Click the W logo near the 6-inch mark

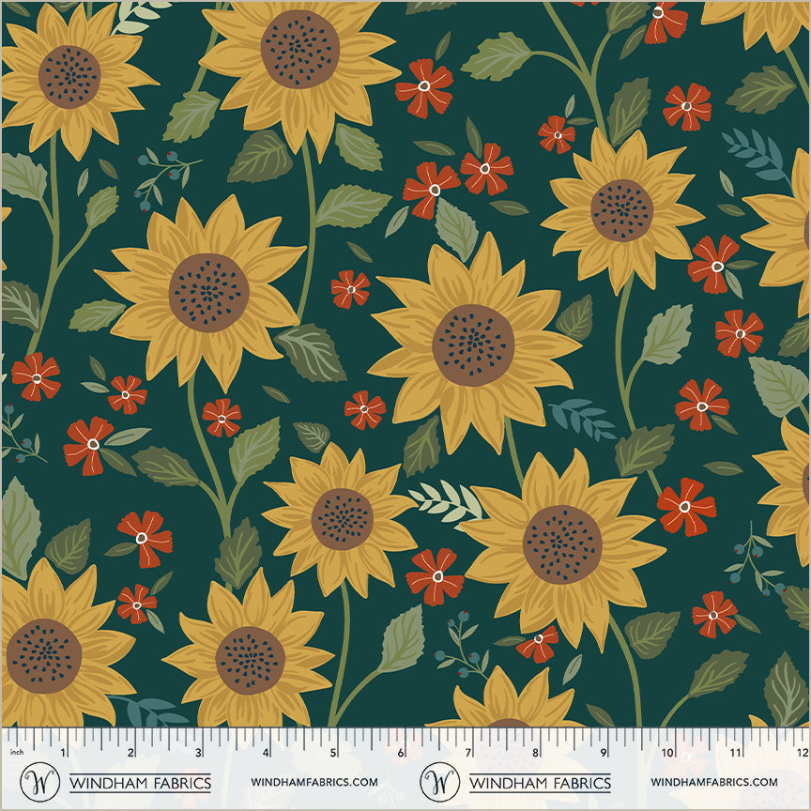(x=437, y=781)
